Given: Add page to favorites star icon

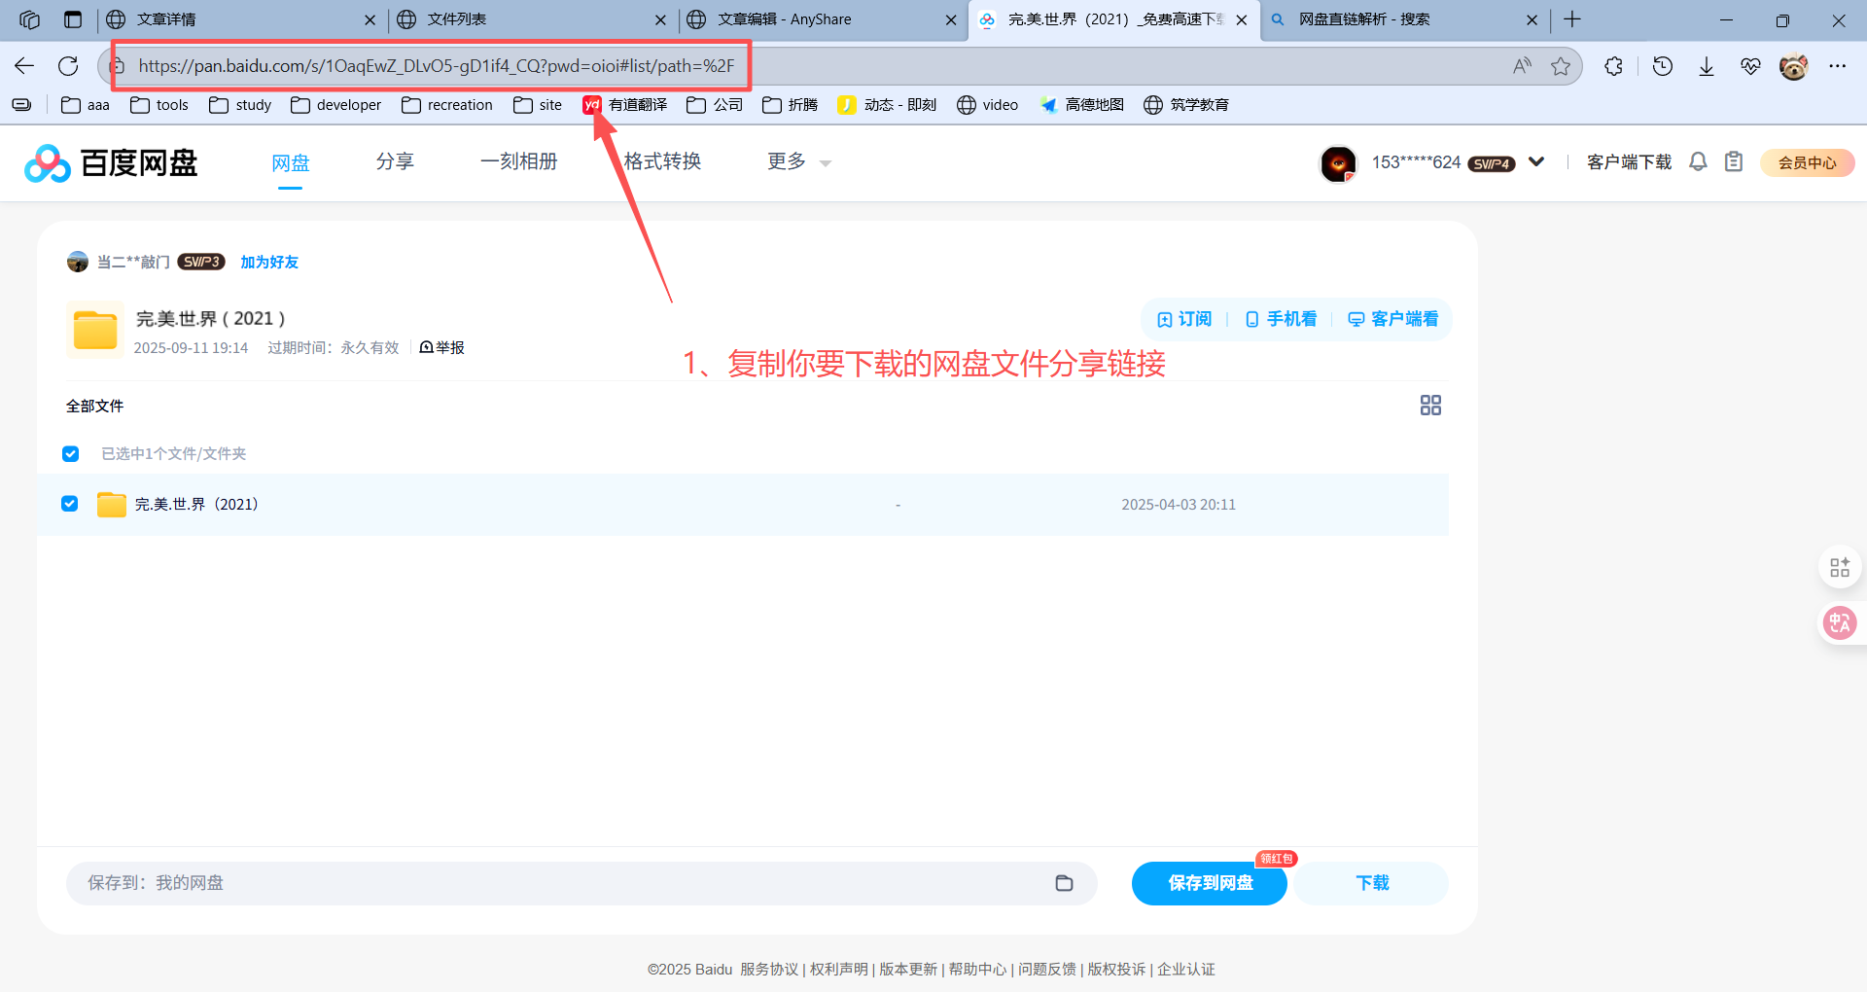Looking at the screenshot, I should [x=1561, y=66].
